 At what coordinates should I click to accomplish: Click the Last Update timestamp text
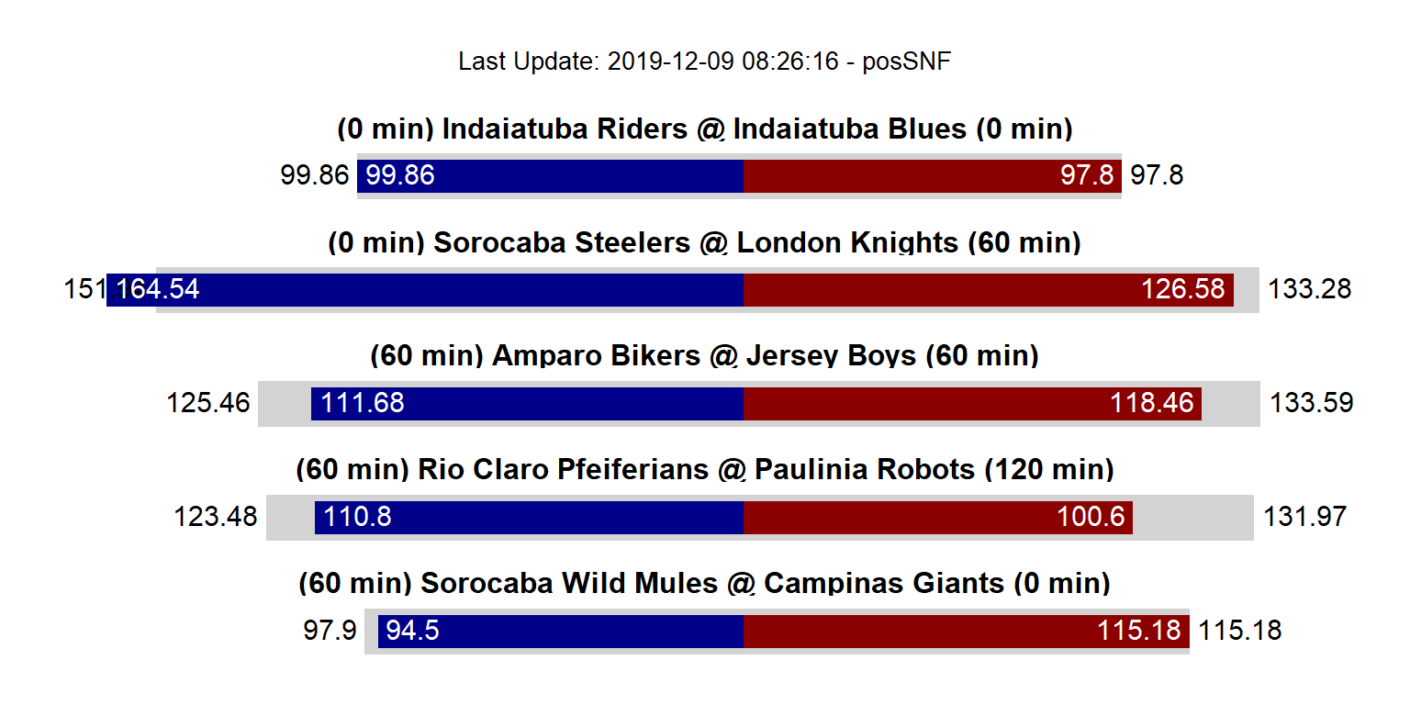[704, 62]
